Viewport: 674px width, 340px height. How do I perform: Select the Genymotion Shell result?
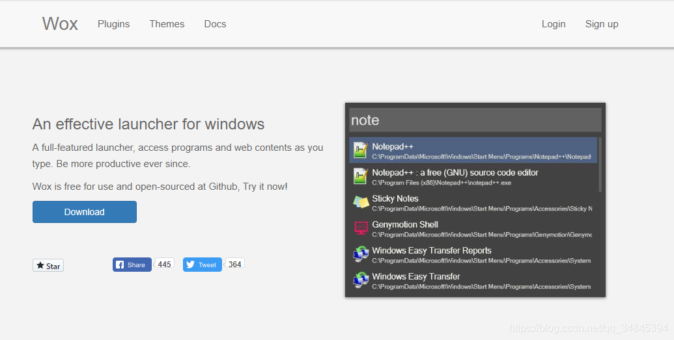tap(473, 228)
